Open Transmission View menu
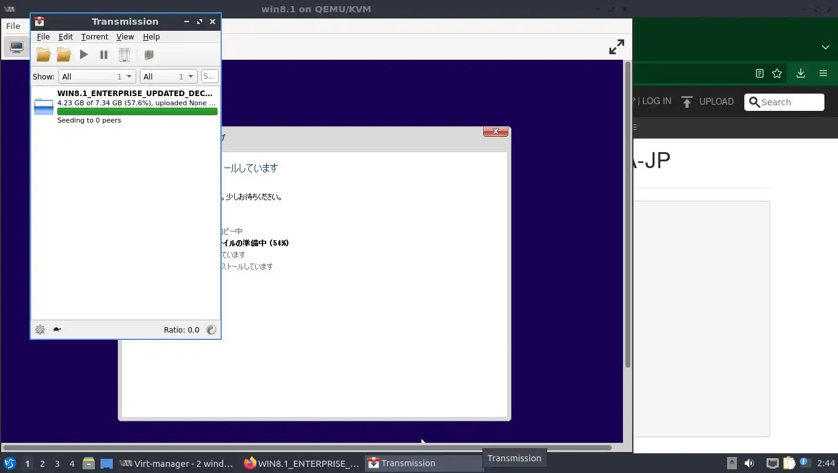 [125, 37]
